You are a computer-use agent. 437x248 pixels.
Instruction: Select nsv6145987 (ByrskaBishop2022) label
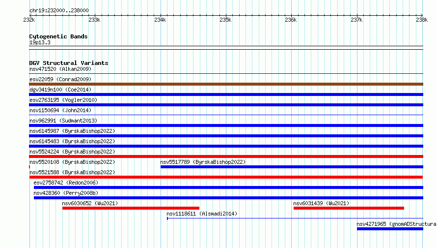click(x=72, y=131)
